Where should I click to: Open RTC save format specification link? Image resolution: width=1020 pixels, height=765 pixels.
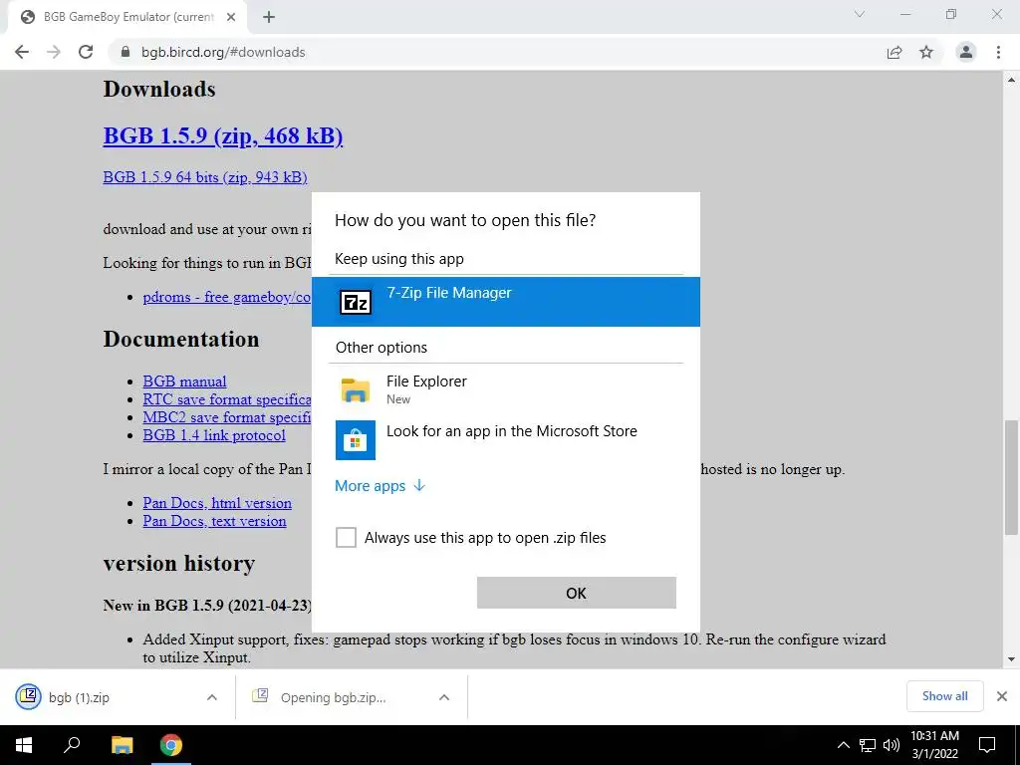(x=227, y=399)
